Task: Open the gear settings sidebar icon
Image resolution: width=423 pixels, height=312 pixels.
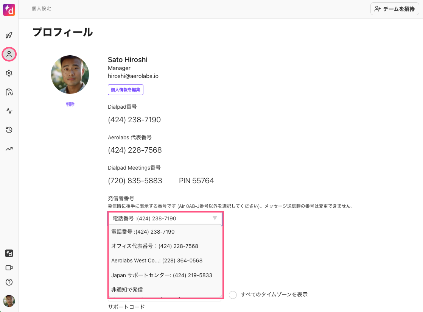Action: pyautogui.click(x=9, y=73)
